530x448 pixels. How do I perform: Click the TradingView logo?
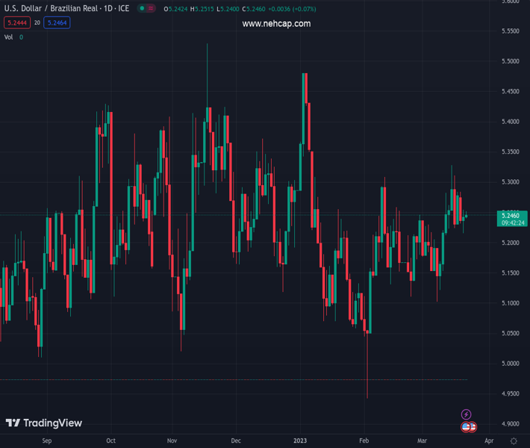coord(44,423)
